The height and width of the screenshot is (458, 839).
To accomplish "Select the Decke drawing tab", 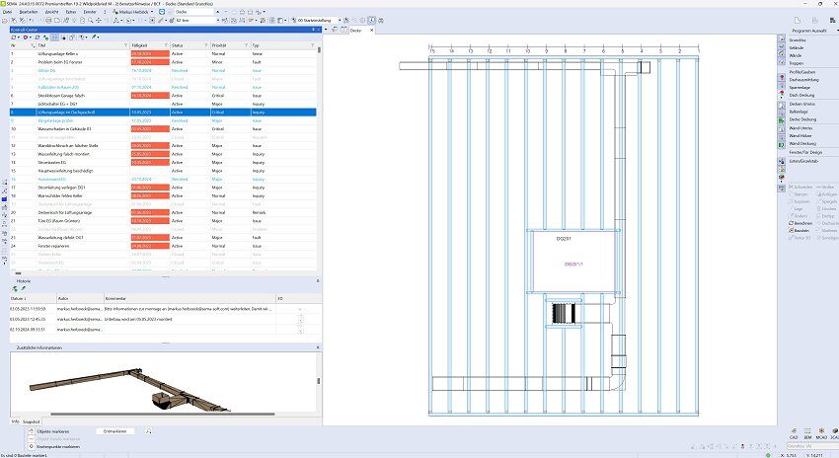I will (x=355, y=31).
